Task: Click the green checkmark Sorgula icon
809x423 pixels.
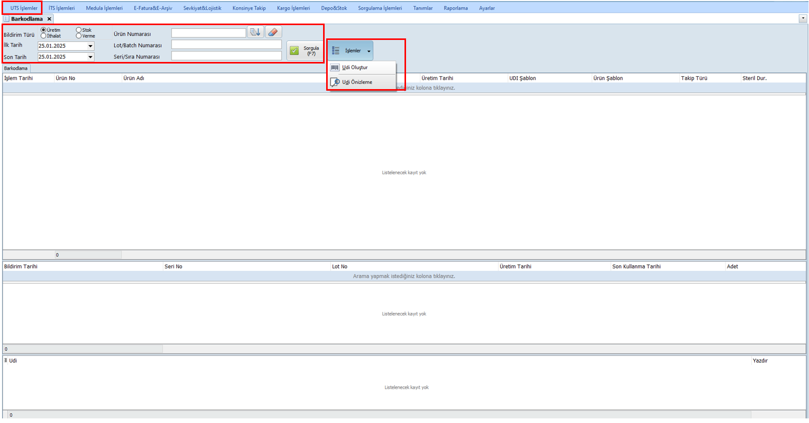Action: click(x=294, y=51)
